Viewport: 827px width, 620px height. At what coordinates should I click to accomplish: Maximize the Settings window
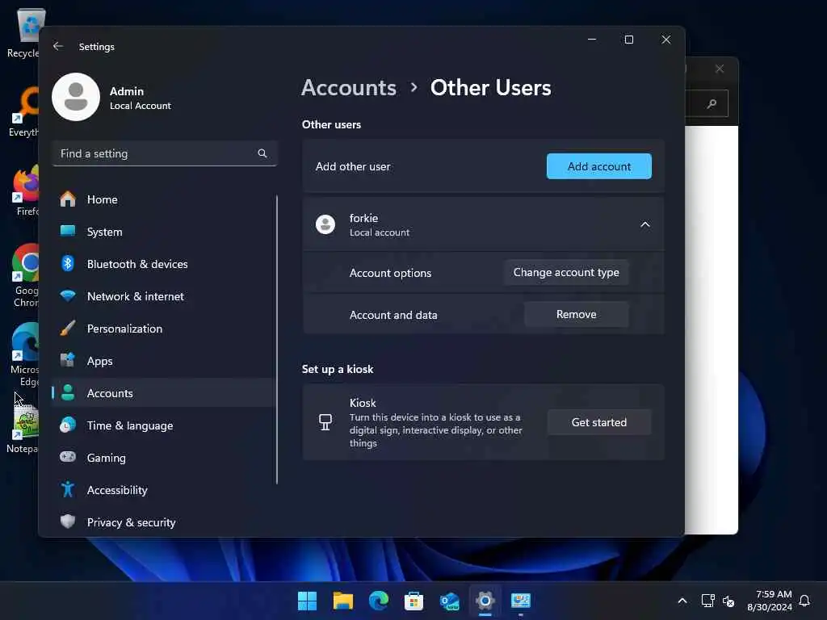[x=628, y=40]
